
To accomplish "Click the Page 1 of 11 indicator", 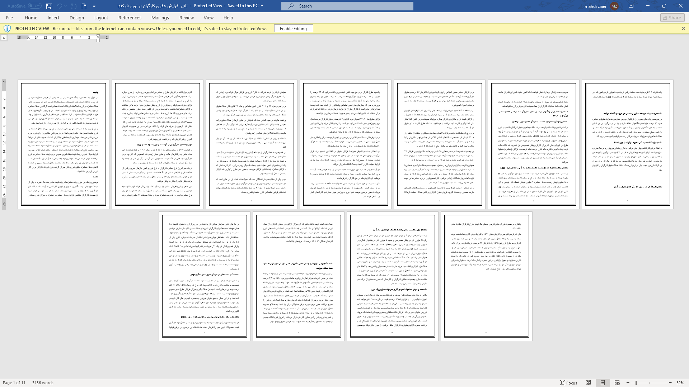I will coord(14,383).
